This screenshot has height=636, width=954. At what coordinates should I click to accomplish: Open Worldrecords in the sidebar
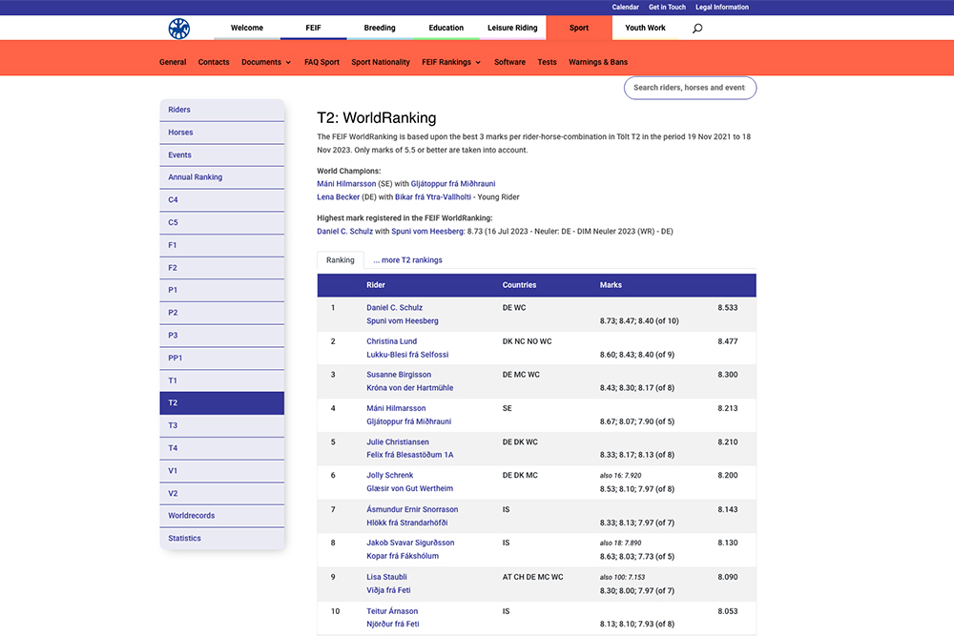[222, 516]
